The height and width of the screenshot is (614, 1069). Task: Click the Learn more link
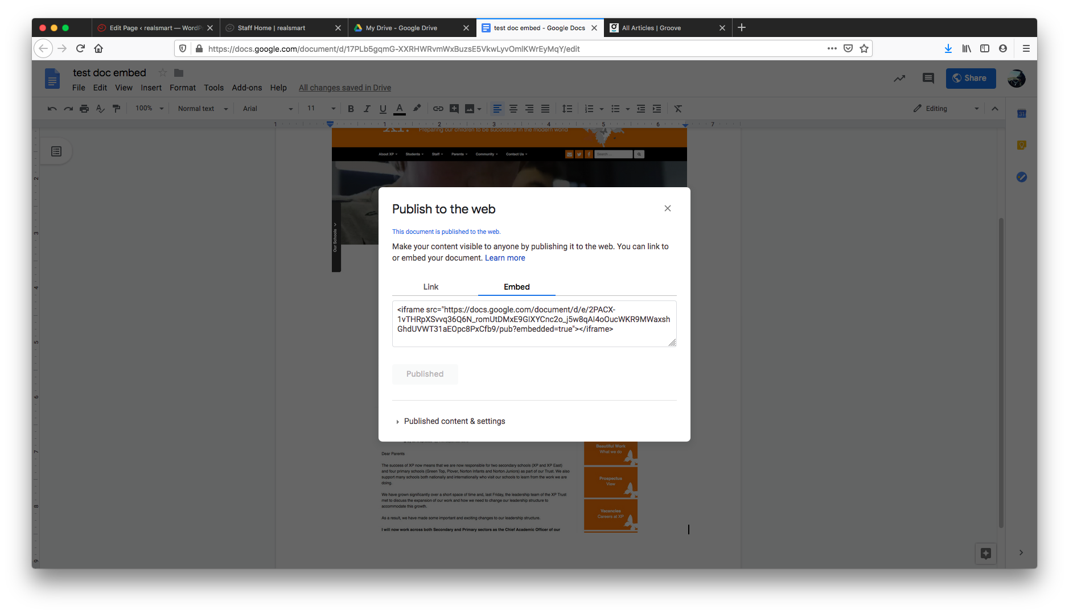point(505,258)
